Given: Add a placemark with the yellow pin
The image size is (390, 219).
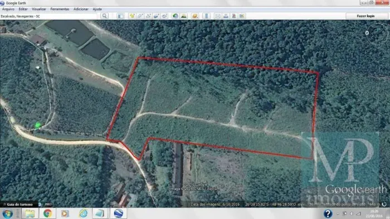Looking at the screenshot, I should (132, 16).
